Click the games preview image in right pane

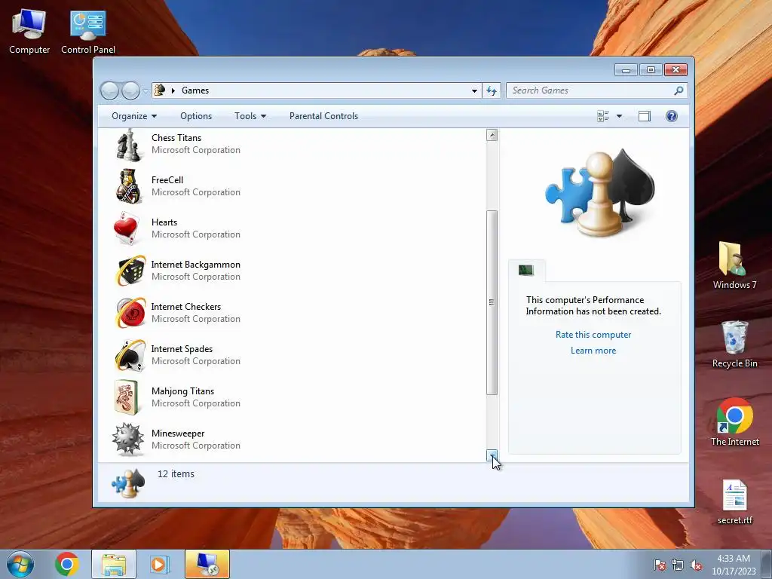click(x=599, y=193)
